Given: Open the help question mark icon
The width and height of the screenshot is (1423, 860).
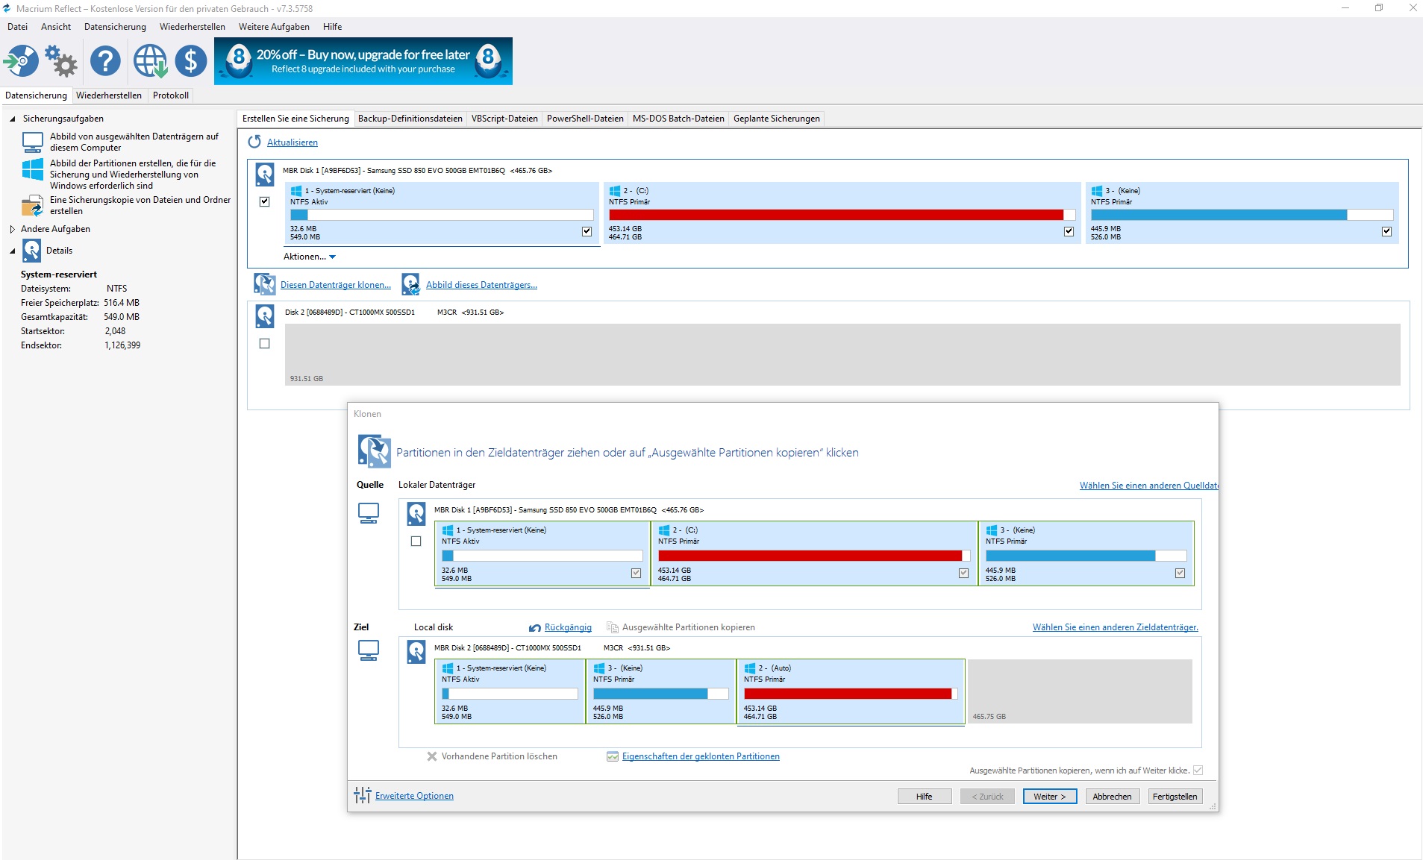Looking at the screenshot, I should (105, 60).
